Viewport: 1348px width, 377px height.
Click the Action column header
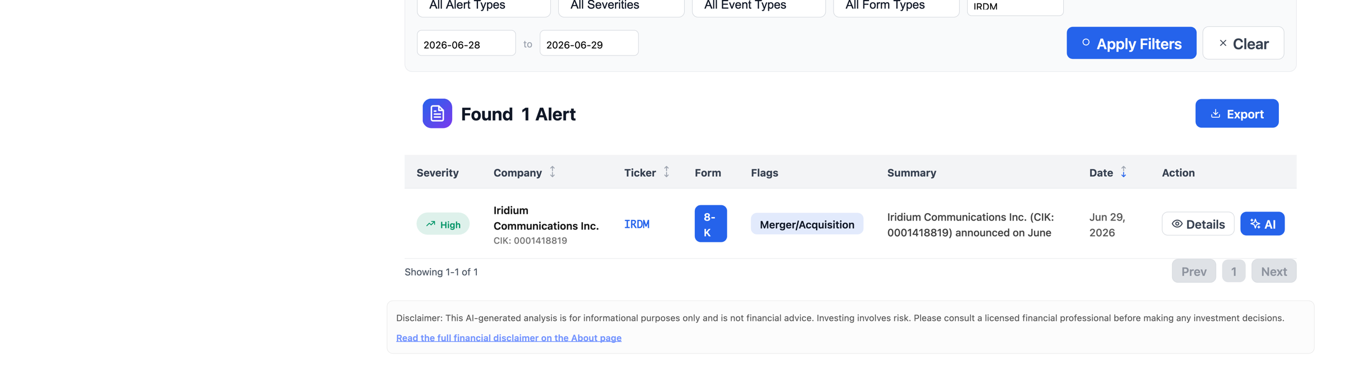(x=1178, y=173)
